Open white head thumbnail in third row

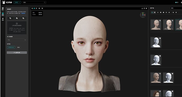(156, 60)
